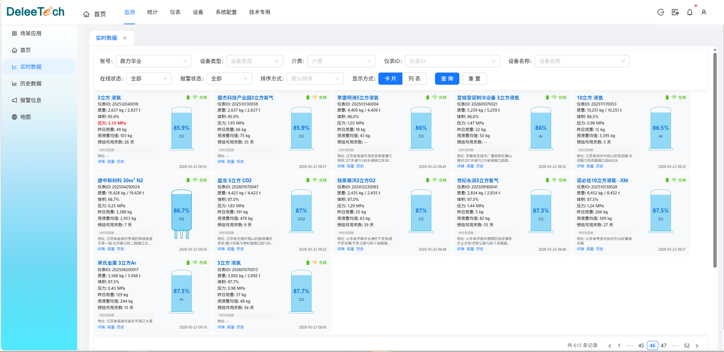Open 历史数据 in the sidebar
The width and height of the screenshot is (724, 352).
click(x=30, y=84)
